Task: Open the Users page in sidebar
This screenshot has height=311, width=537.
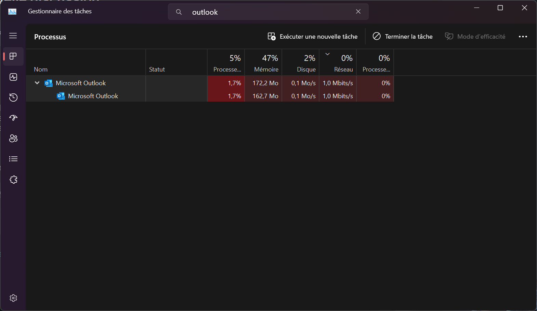Action: point(13,139)
